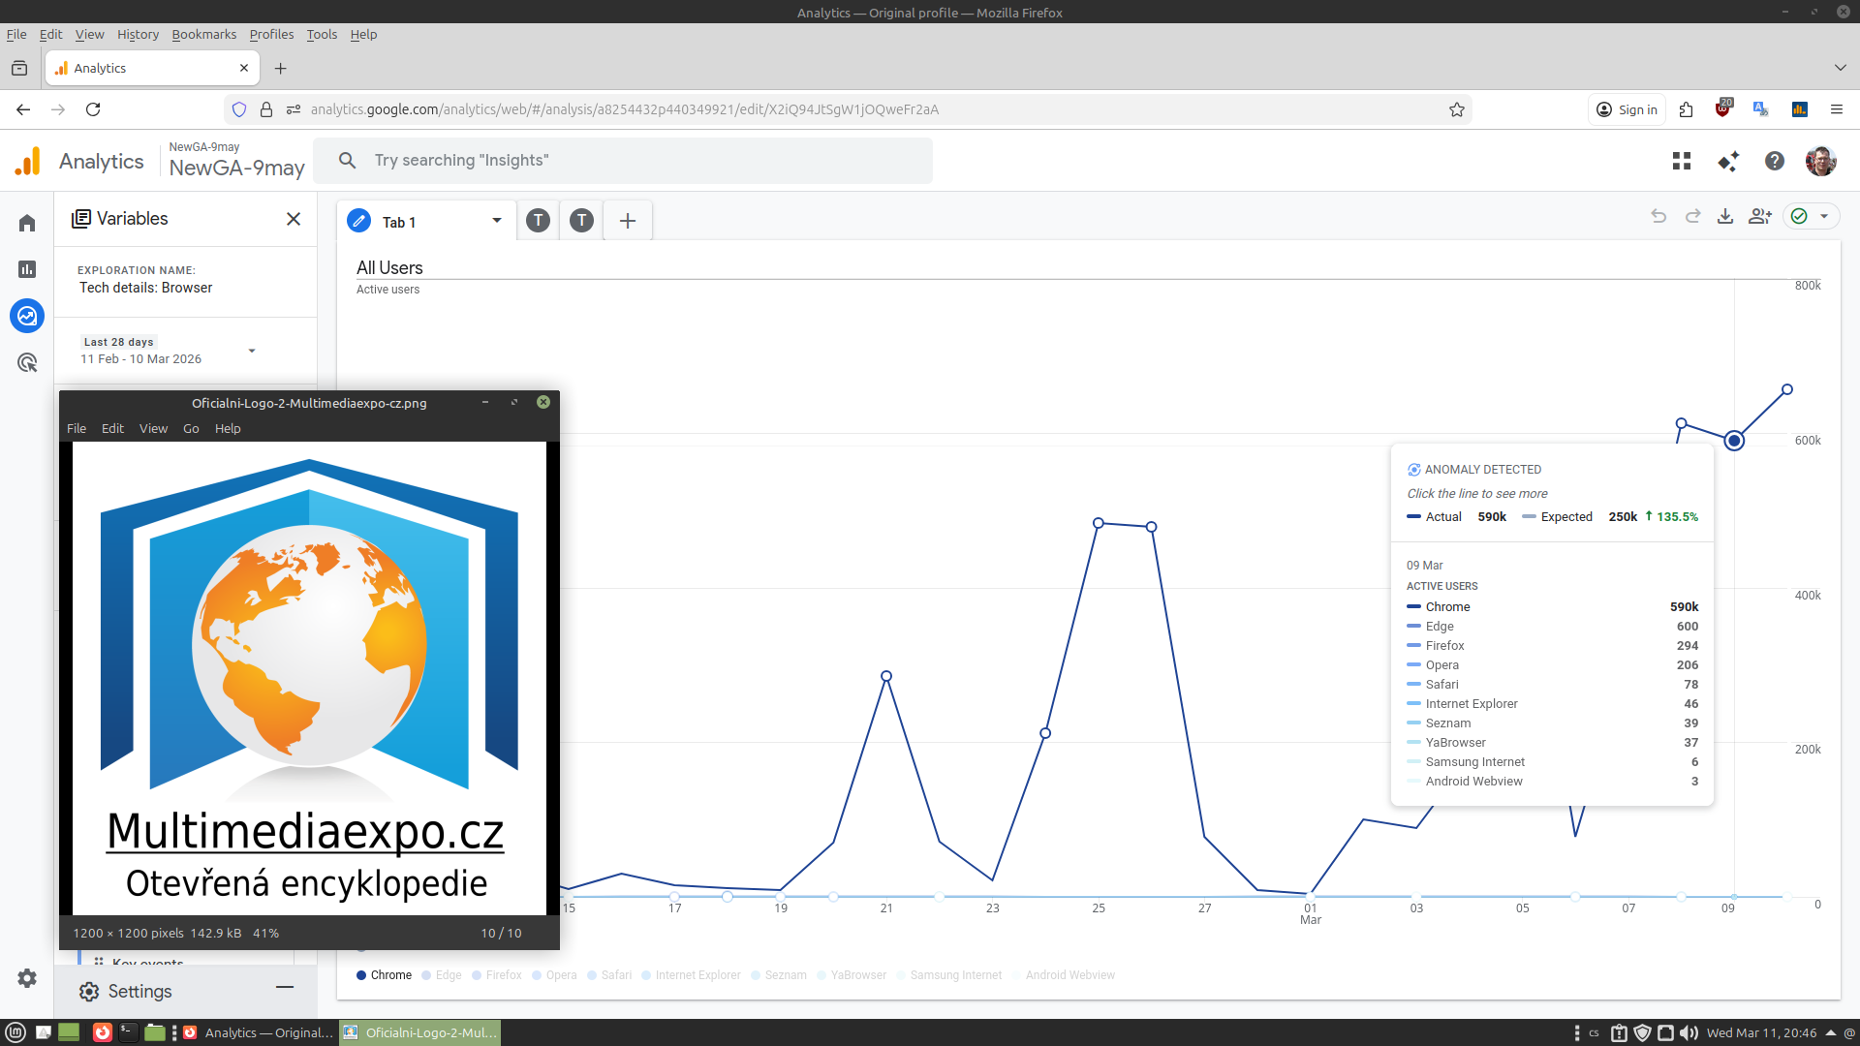Click the Home icon in sidebar

(27, 223)
